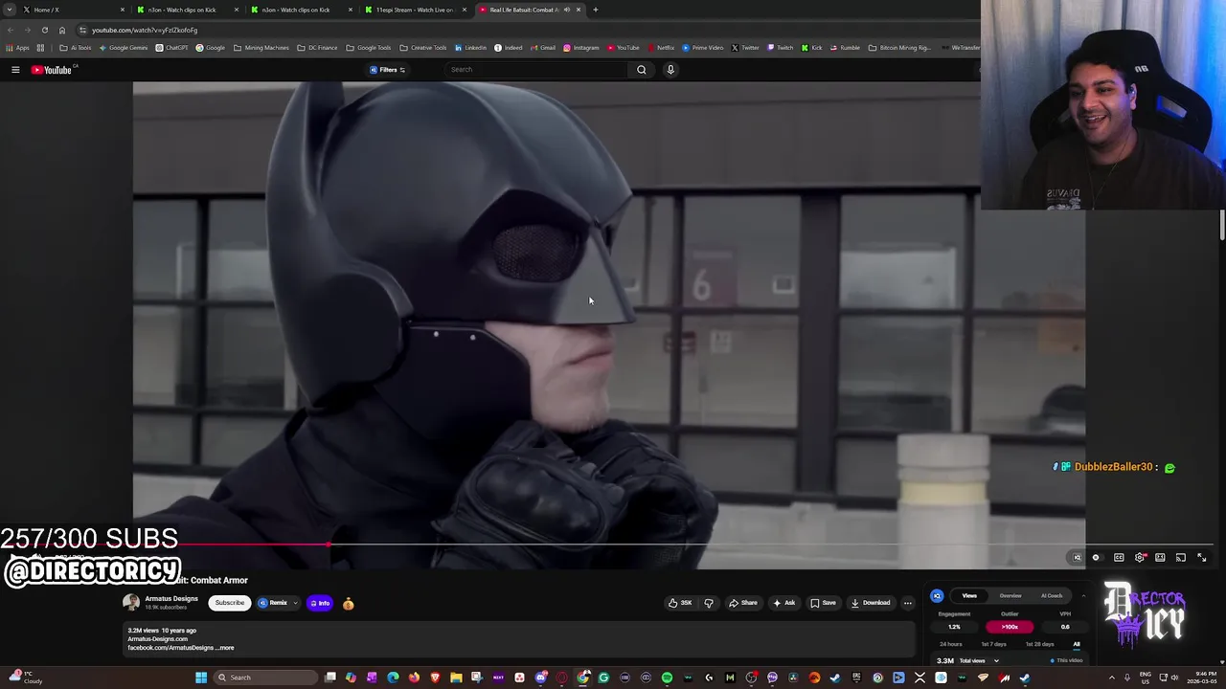Open the Windows Start menu
The image size is (1226, 689).
pos(201,678)
